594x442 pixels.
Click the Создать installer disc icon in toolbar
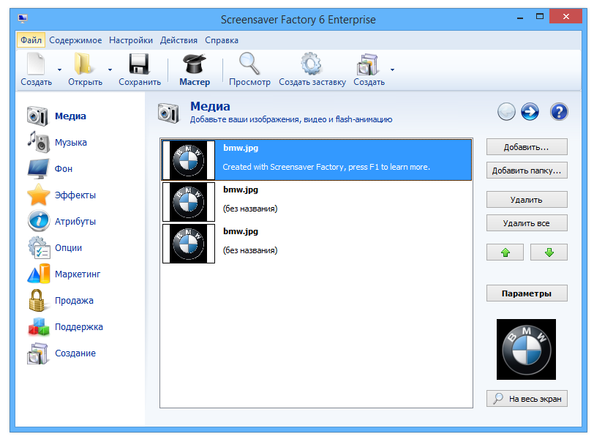[367, 64]
